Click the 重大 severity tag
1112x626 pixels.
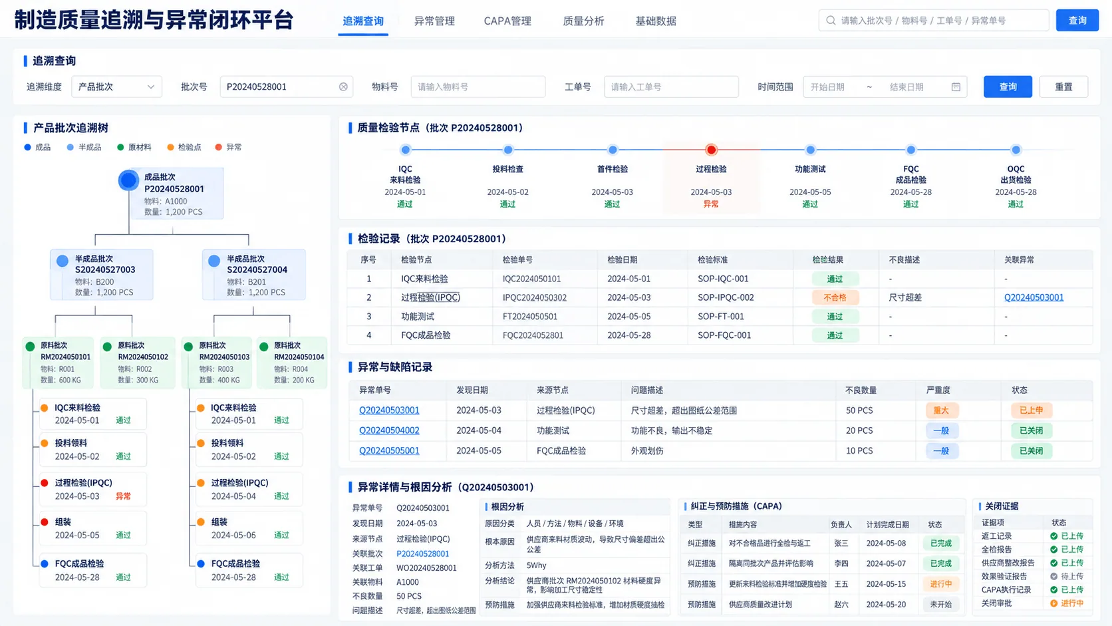tap(940, 410)
